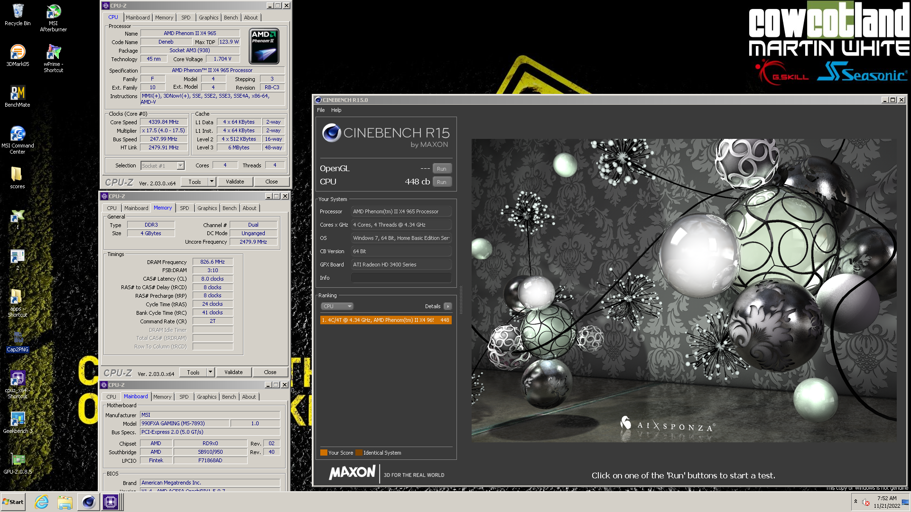Launch GPU-Z 0.8.5 desktop icon
Viewport: 911px width, 512px height.
[18, 463]
